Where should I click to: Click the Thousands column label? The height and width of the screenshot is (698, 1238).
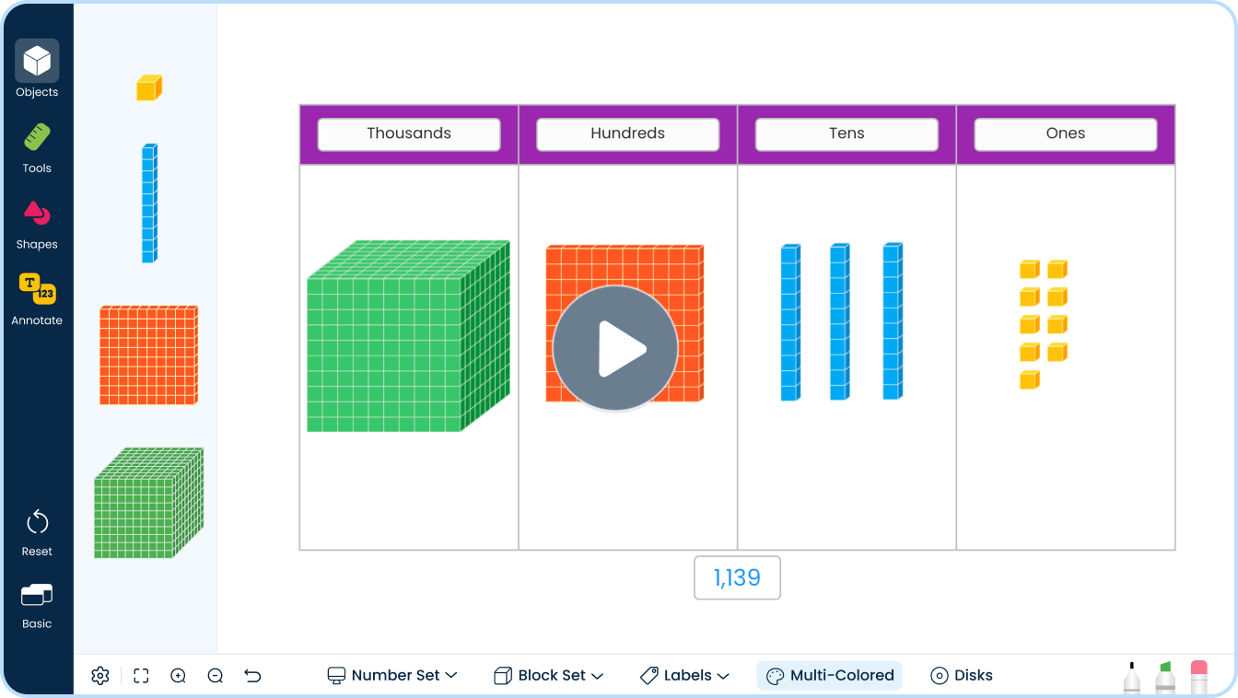click(409, 134)
